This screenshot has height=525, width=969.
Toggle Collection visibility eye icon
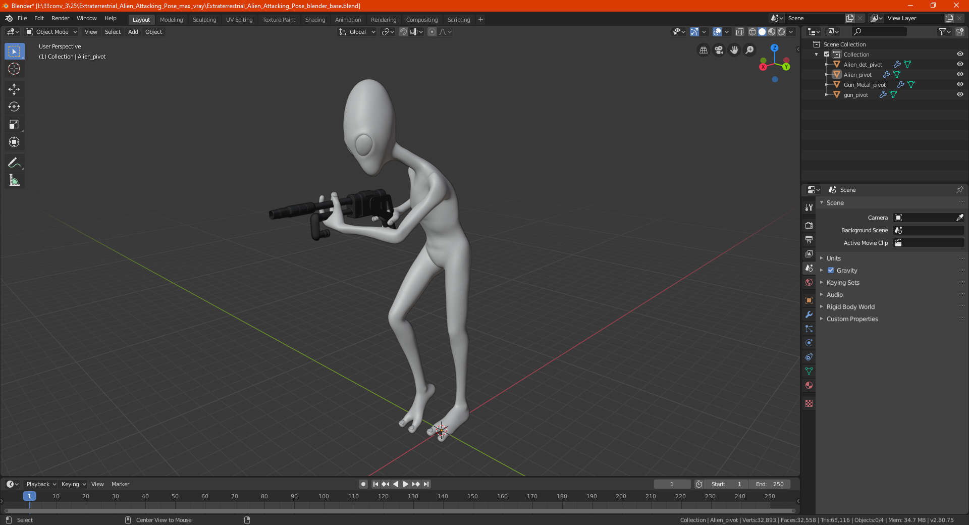[x=960, y=54]
